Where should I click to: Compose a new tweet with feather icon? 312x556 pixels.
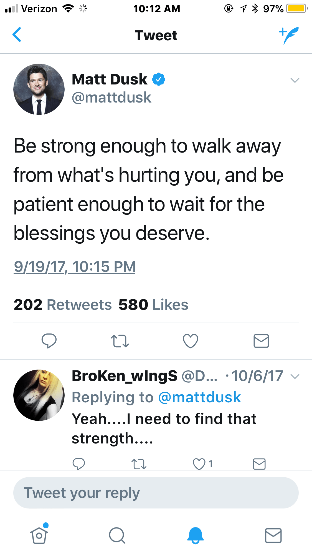(x=289, y=35)
